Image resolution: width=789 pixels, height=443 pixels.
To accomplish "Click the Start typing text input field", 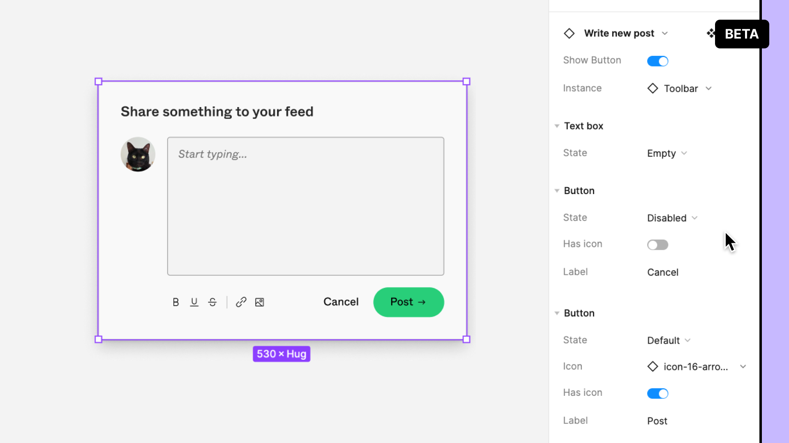I will (x=306, y=206).
